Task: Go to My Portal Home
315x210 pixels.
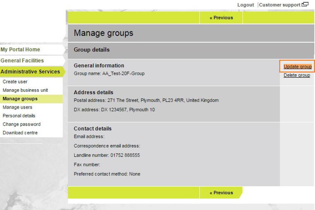Action: (x=20, y=50)
